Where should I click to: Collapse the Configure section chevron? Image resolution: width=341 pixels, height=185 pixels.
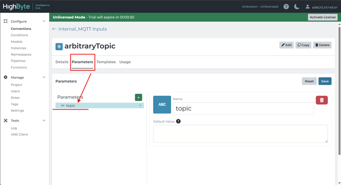coord(44,21)
